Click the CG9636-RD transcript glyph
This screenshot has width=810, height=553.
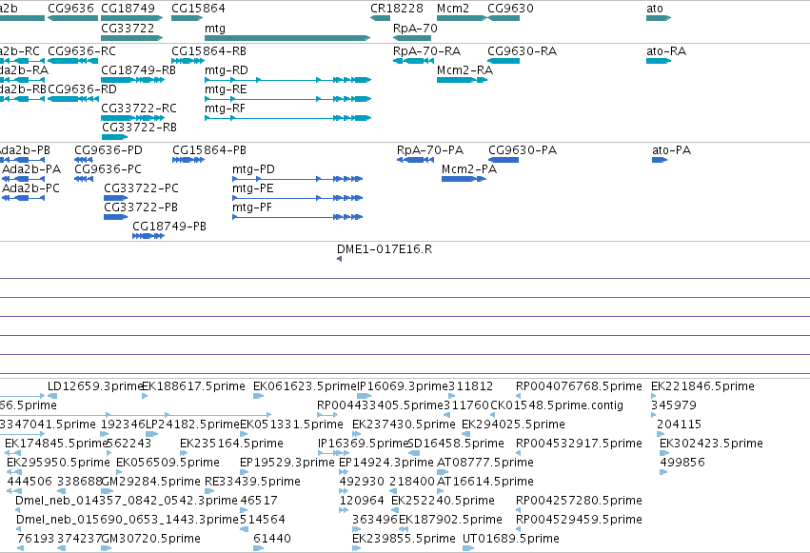tap(72, 99)
